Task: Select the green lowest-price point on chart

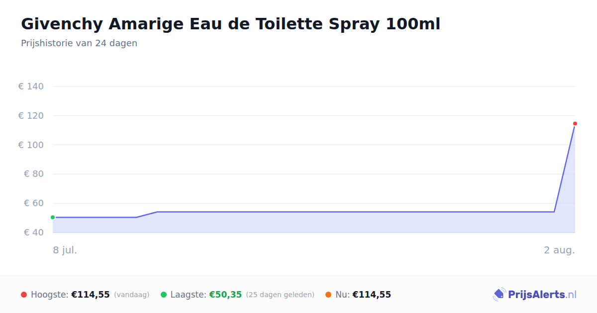Action: click(x=53, y=217)
